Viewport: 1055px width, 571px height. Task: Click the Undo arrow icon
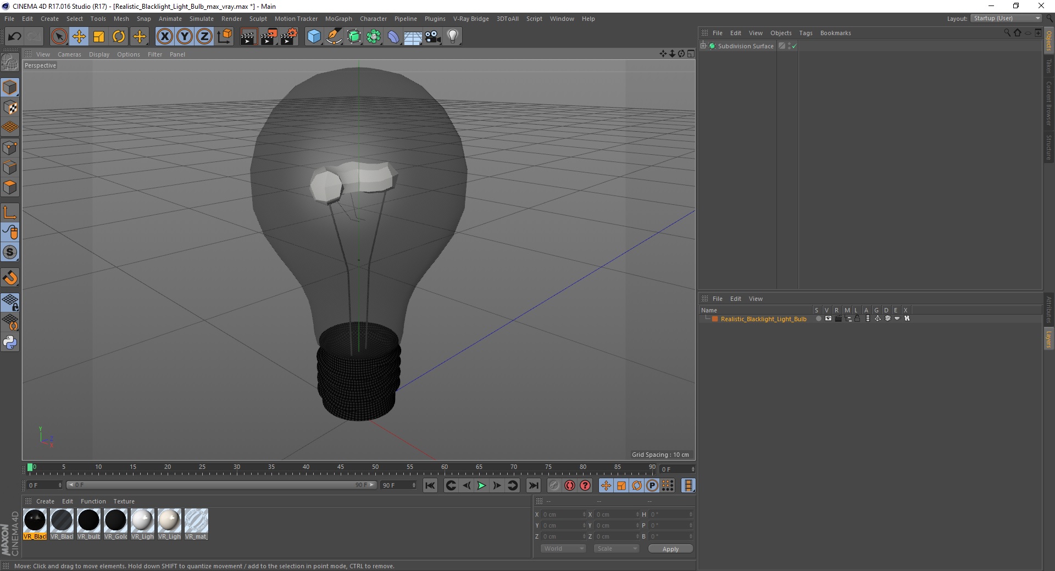14,37
